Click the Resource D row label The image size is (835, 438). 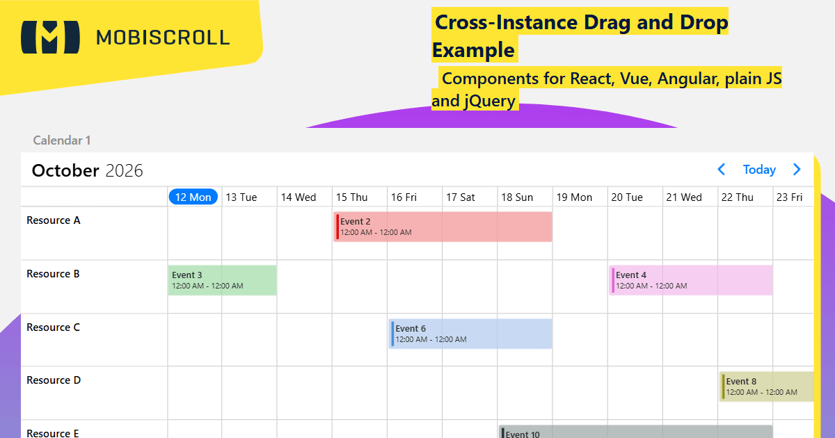click(x=54, y=380)
